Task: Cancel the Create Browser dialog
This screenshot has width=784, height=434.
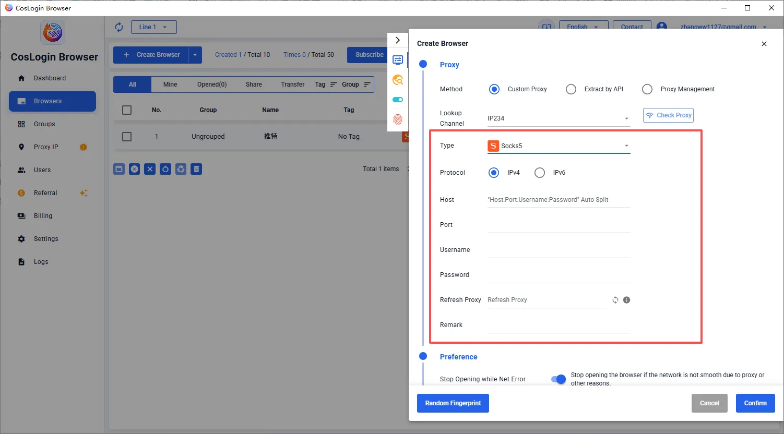Action: 709,403
